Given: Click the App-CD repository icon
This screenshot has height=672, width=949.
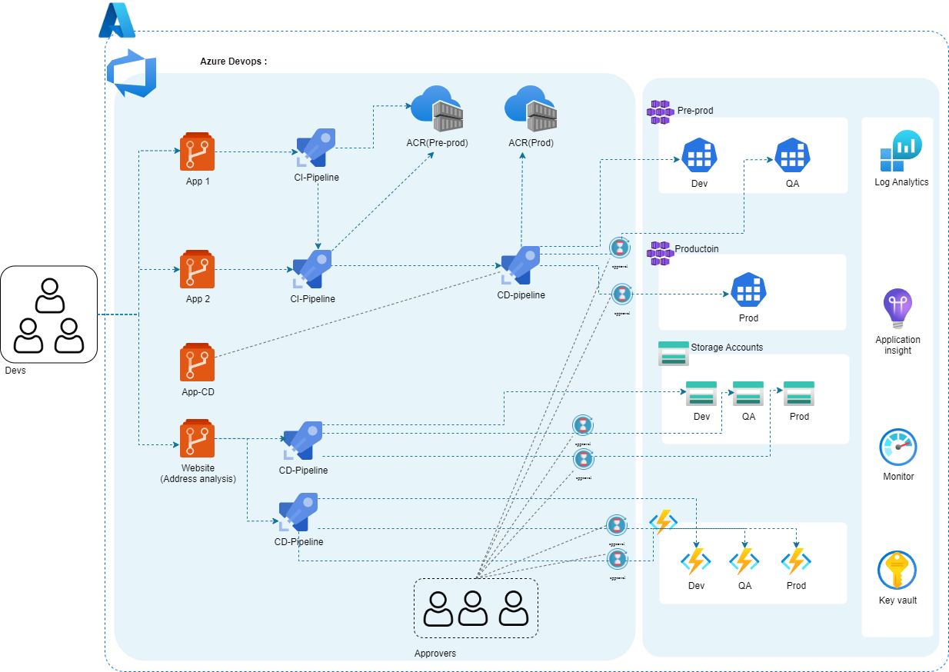Looking at the screenshot, I should point(198,362).
